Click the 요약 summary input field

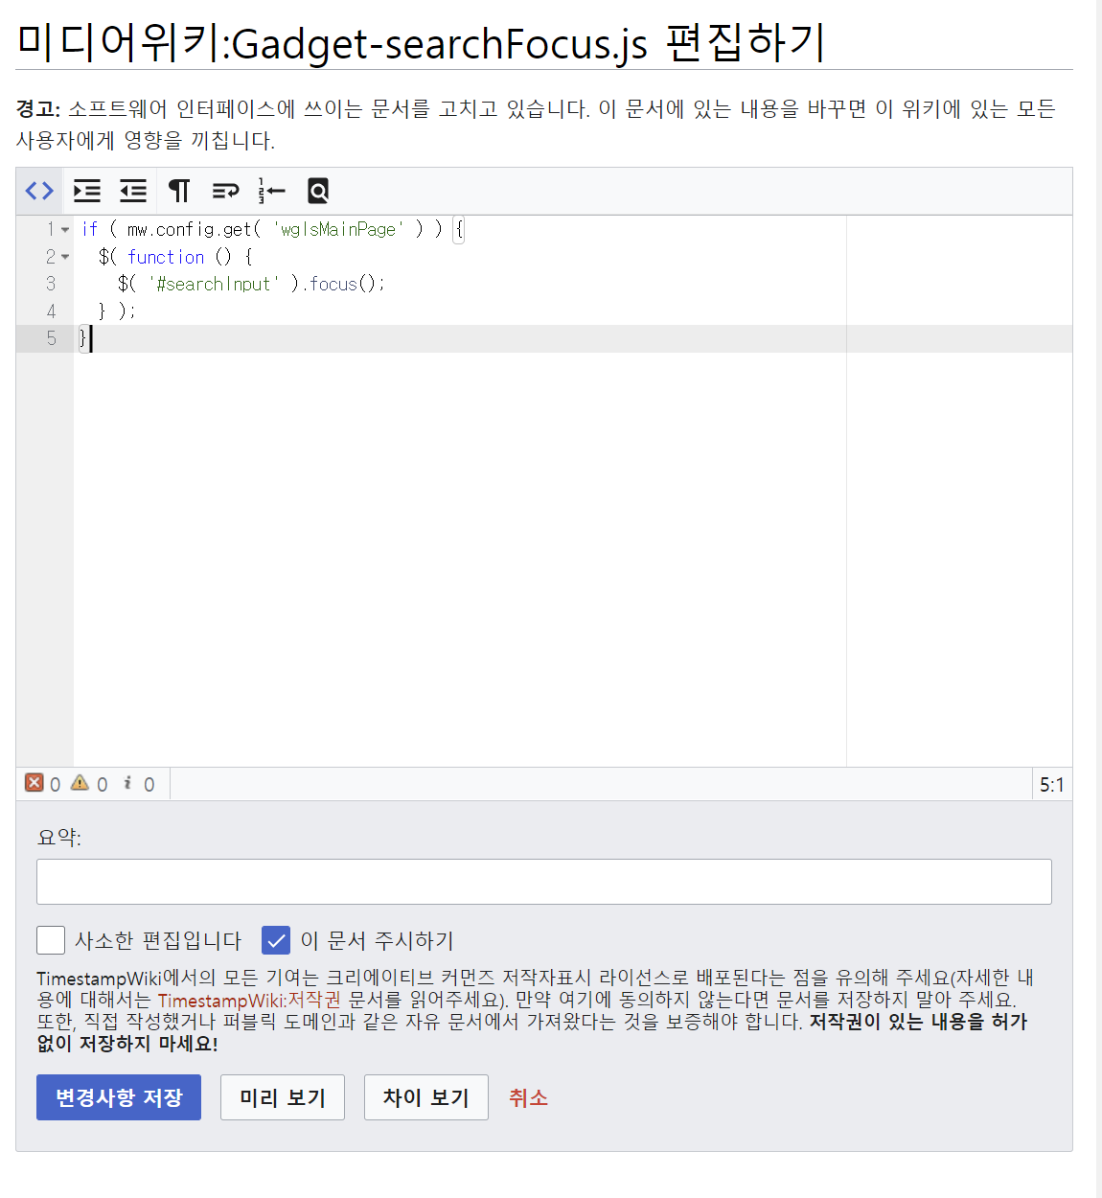pos(544,882)
